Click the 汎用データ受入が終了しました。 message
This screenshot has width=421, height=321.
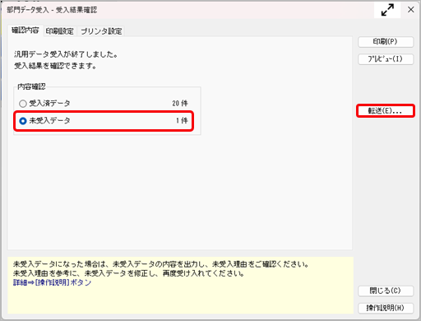[x=66, y=54]
